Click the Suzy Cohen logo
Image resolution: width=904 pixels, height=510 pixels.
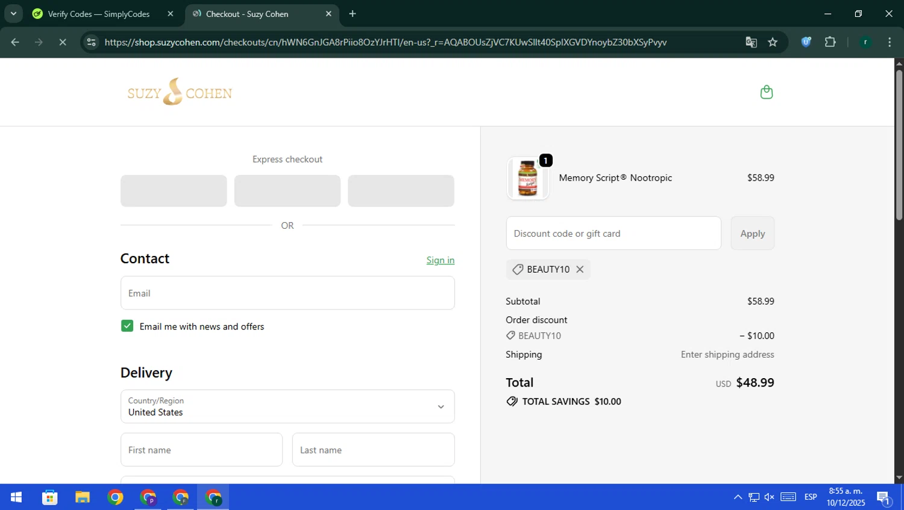click(x=180, y=92)
